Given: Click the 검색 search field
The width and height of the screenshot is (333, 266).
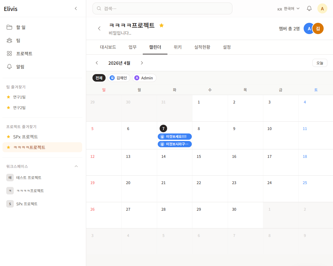Looking at the screenshot, I should pos(162,8).
